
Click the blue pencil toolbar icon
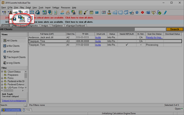[165, 12]
